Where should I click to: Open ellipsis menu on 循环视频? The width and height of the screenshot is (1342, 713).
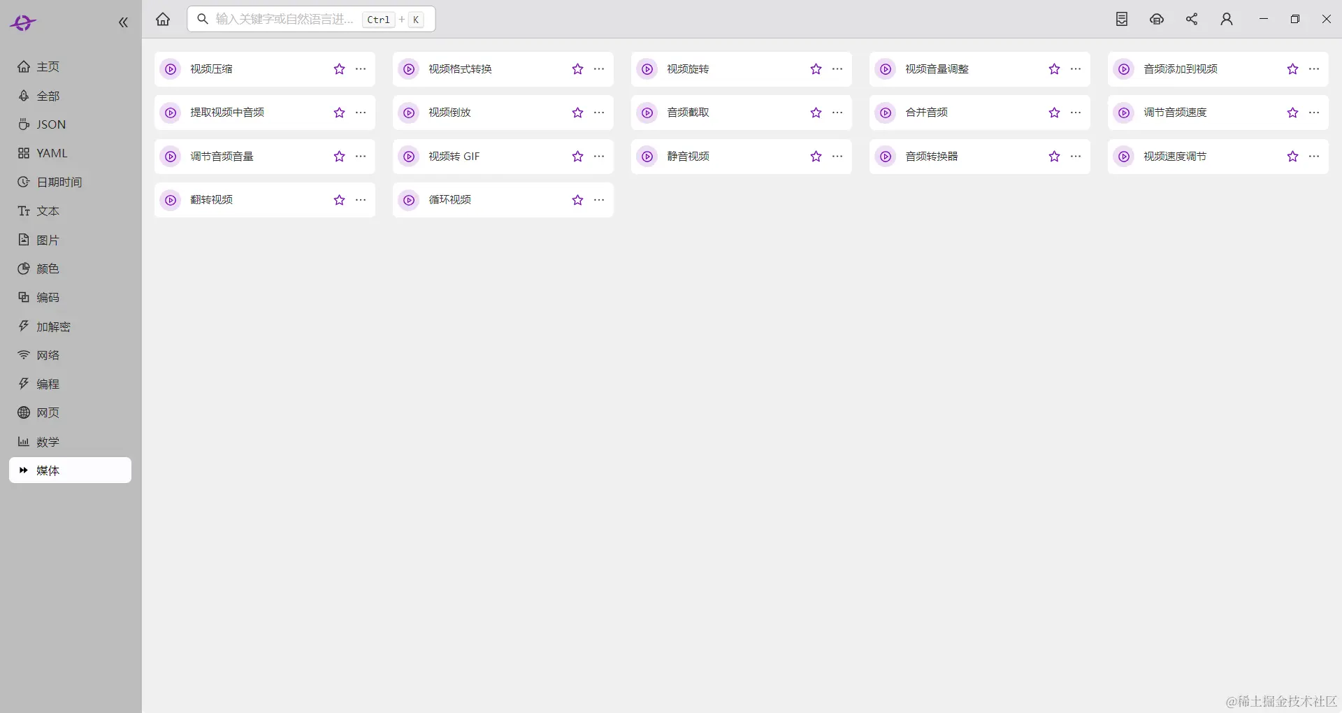pyautogui.click(x=599, y=200)
